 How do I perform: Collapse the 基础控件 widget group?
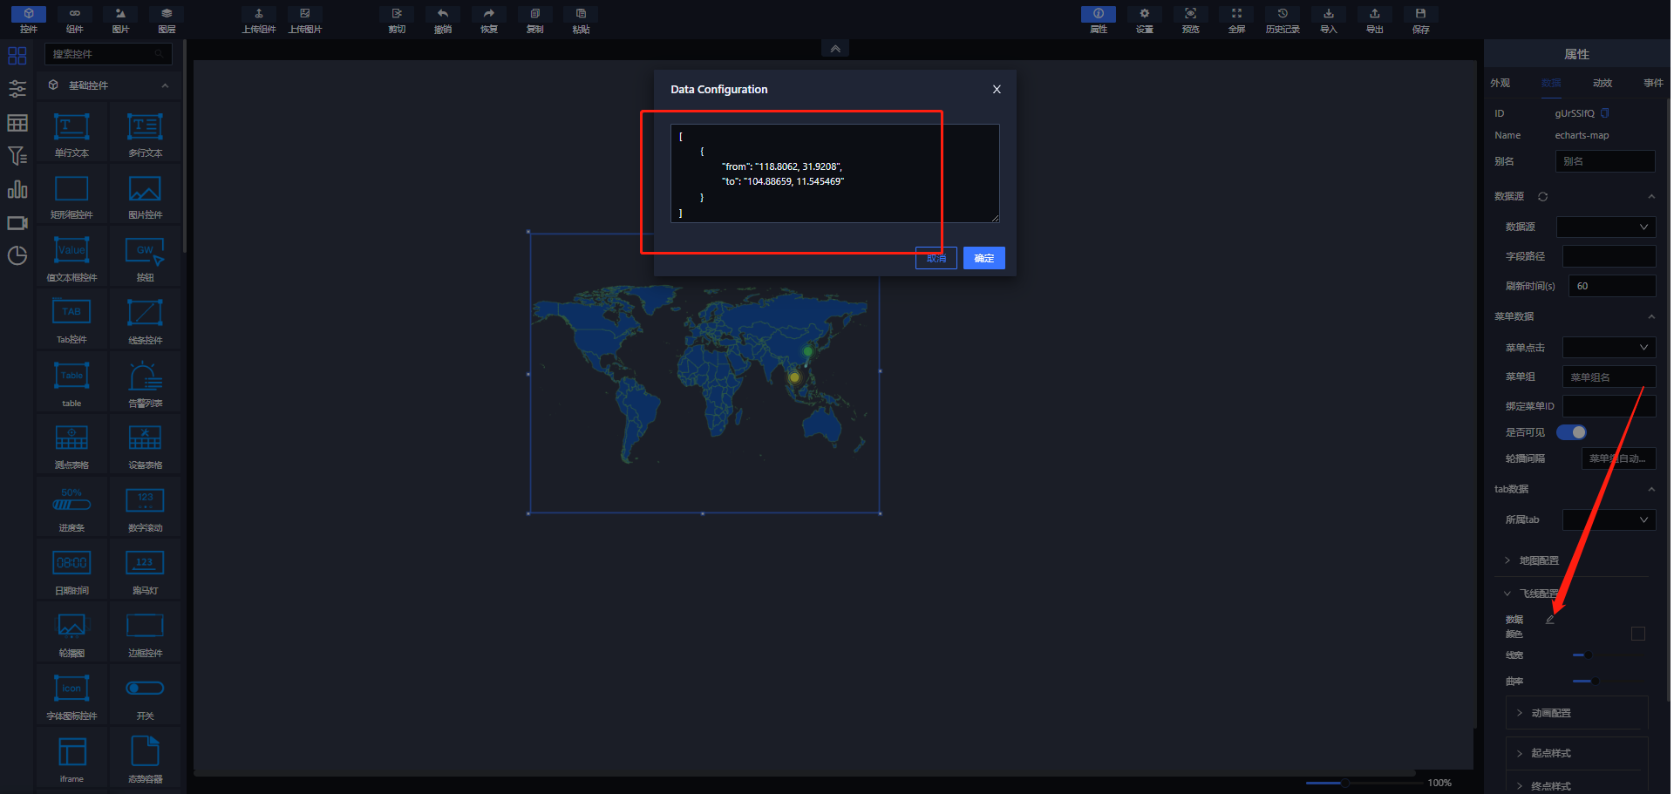(165, 85)
